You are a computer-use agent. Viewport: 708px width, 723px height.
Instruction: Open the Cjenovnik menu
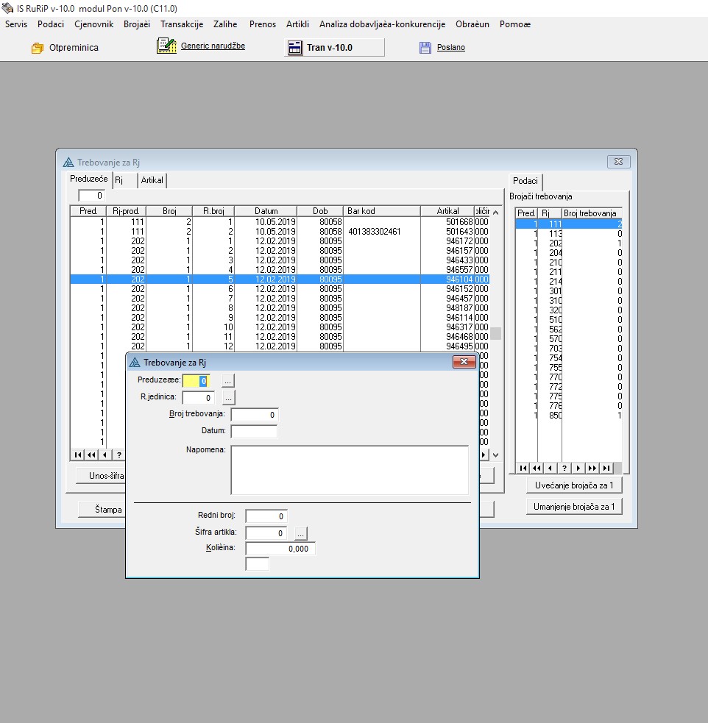click(x=93, y=24)
